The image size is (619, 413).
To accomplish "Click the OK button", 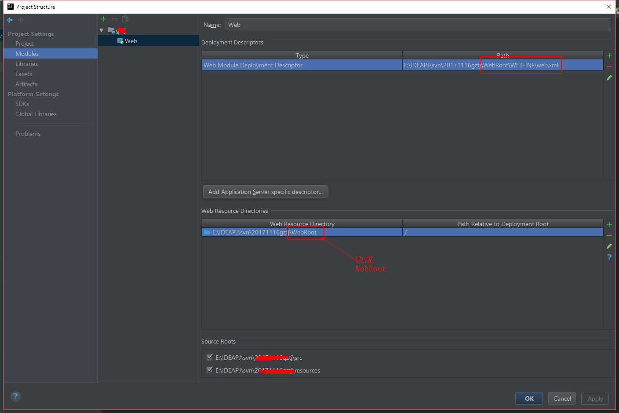I will [529, 398].
